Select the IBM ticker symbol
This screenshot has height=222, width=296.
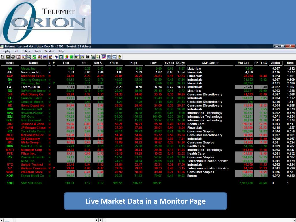(x=10, y=117)
